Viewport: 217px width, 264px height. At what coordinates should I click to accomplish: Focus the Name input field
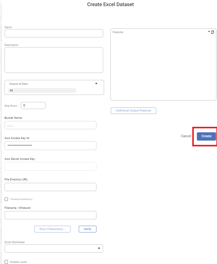(54, 33)
